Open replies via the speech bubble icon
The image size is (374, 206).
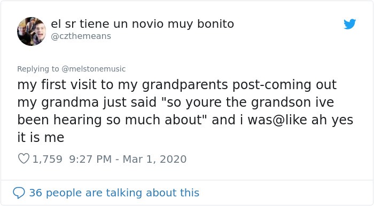19,193
